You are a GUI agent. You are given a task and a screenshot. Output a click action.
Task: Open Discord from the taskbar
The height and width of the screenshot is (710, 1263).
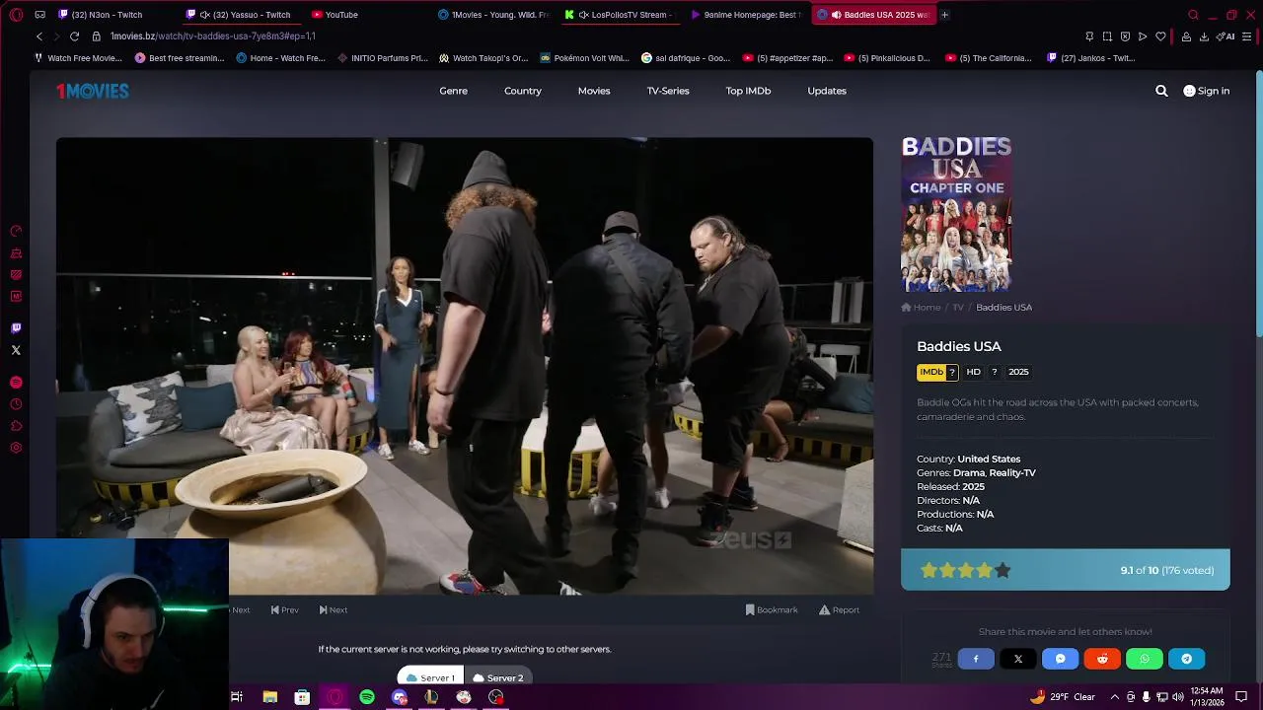pos(400,697)
